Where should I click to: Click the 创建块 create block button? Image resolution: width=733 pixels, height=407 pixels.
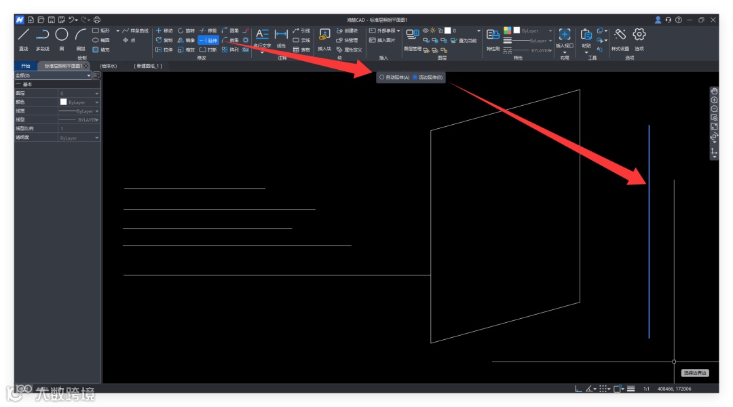[347, 31]
